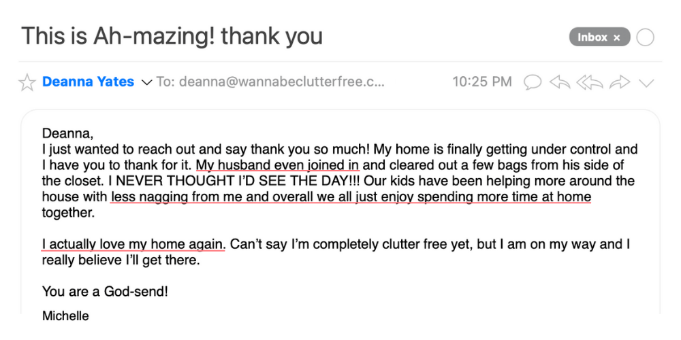This screenshot has width=681, height=340.
Task: Click the reply all arrows icon
Action: pyautogui.click(x=589, y=83)
